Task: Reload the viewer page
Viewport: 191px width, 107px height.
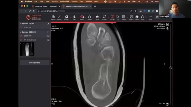Action: coord(30,11)
